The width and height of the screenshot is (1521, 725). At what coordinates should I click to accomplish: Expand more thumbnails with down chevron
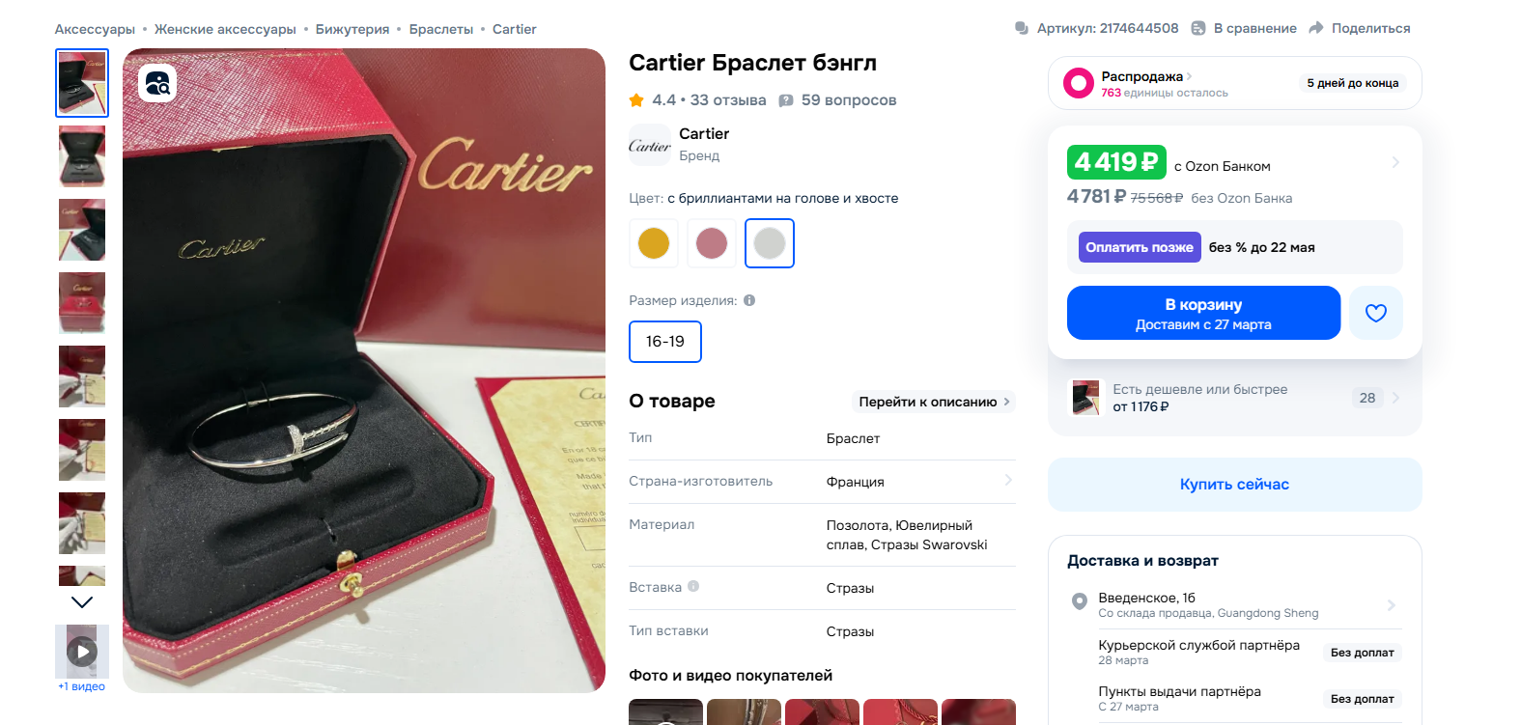click(x=82, y=602)
